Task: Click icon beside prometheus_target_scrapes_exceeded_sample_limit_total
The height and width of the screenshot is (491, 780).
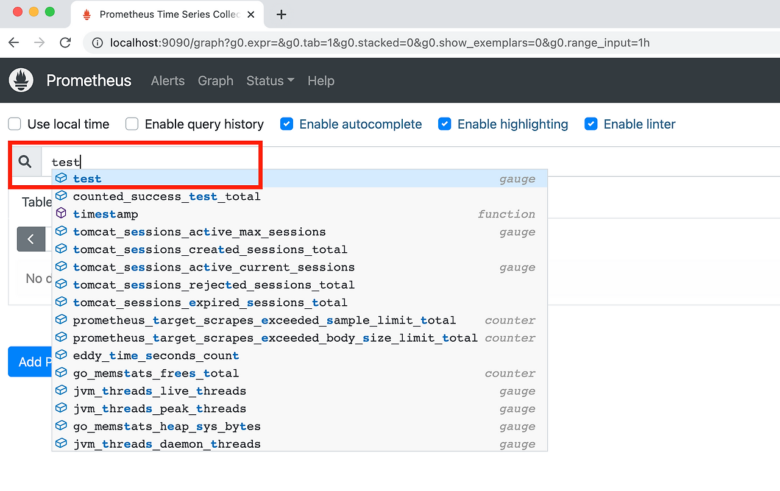Action: (x=61, y=320)
